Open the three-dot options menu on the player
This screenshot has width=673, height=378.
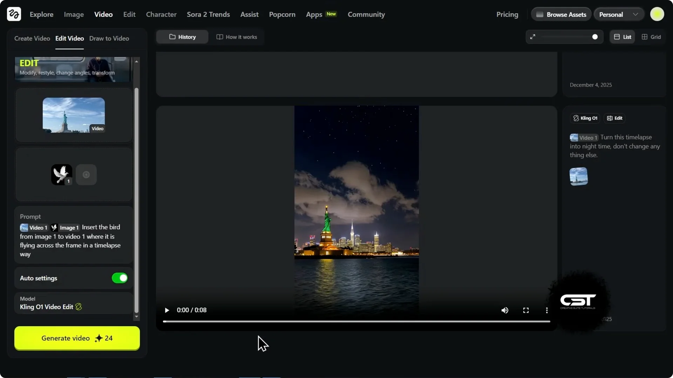click(546, 310)
